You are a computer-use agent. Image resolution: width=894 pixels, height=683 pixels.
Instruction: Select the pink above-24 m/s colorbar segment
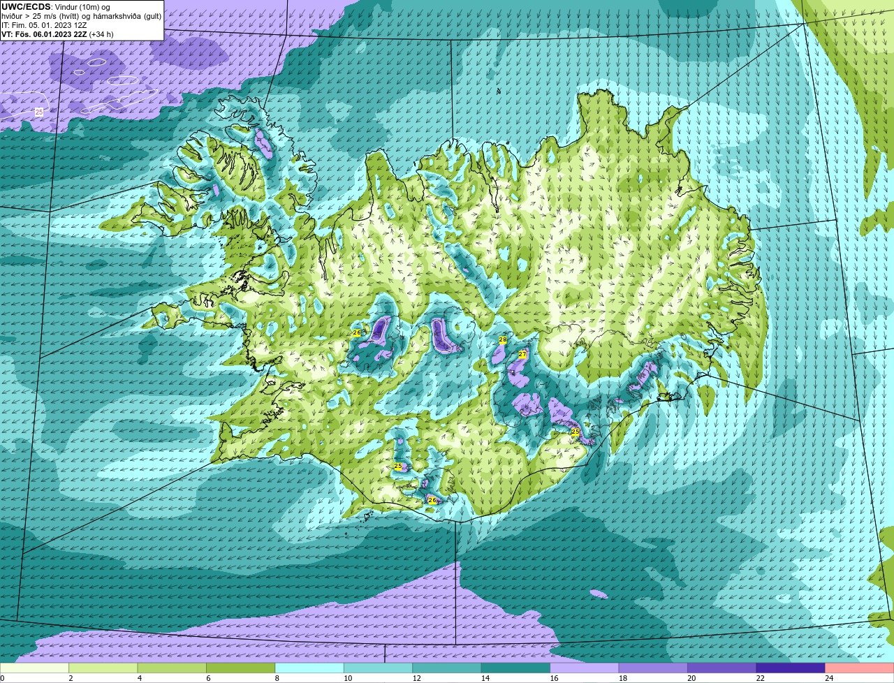coord(860,668)
